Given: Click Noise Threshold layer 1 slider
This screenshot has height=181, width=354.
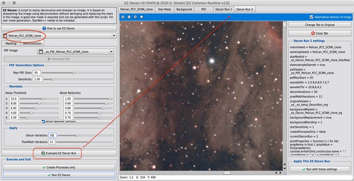Looking at the screenshot, I should pyautogui.click(x=39, y=99).
